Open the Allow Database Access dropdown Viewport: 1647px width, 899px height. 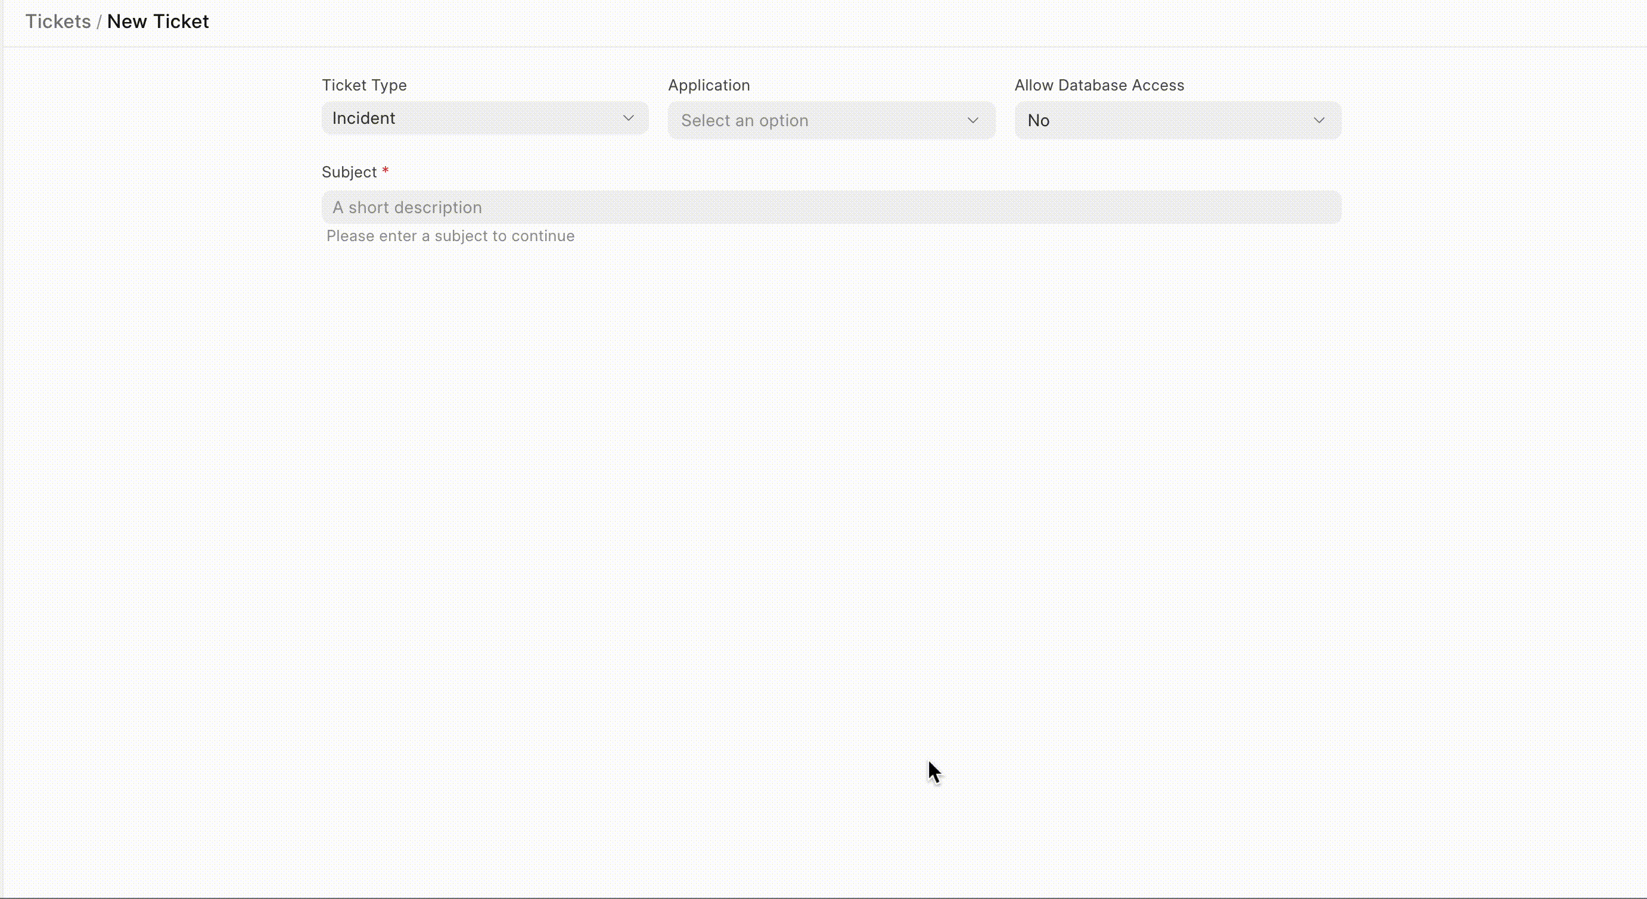tap(1177, 120)
